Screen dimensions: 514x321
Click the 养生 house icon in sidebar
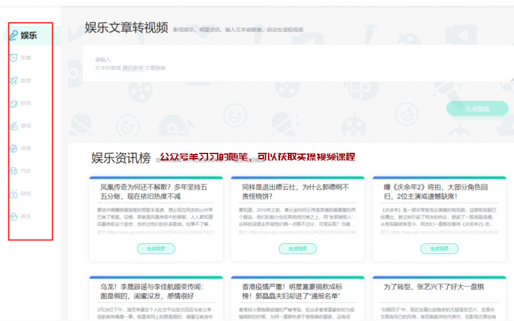point(13,216)
